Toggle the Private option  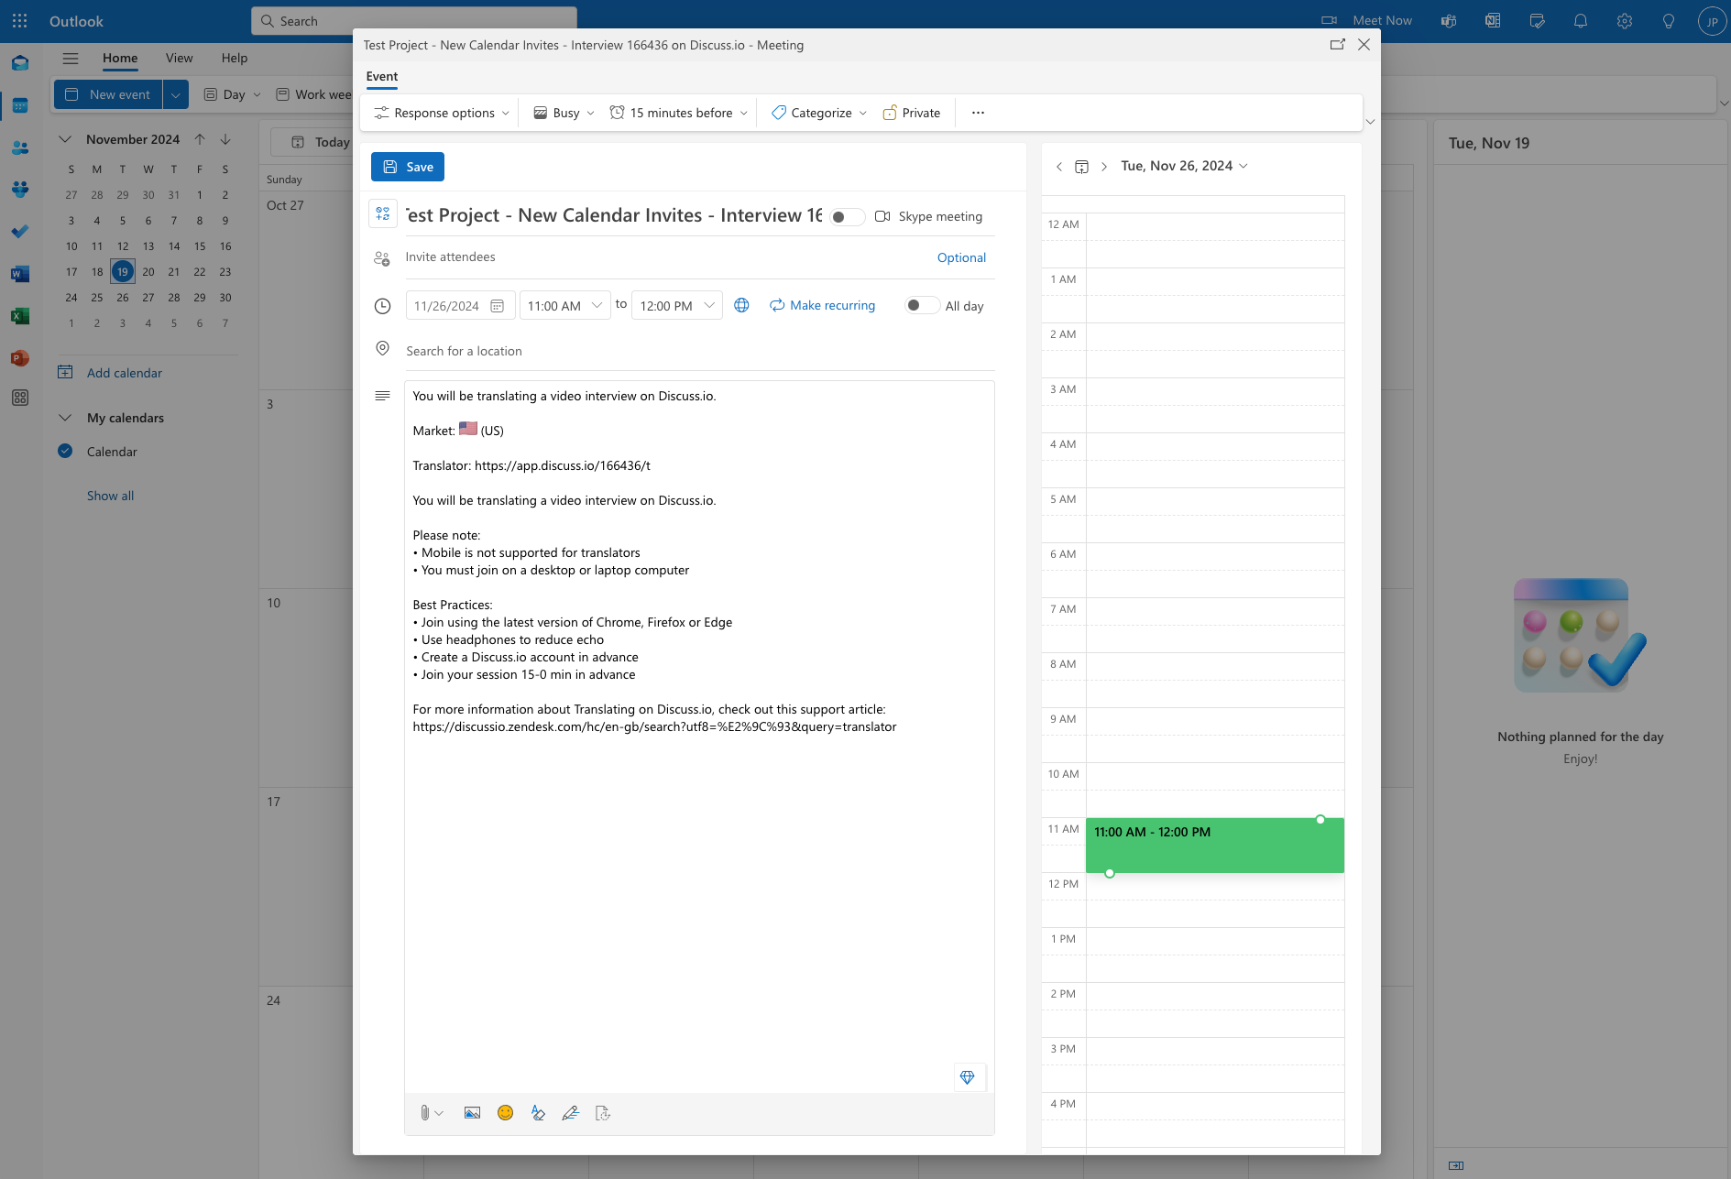click(911, 113)
